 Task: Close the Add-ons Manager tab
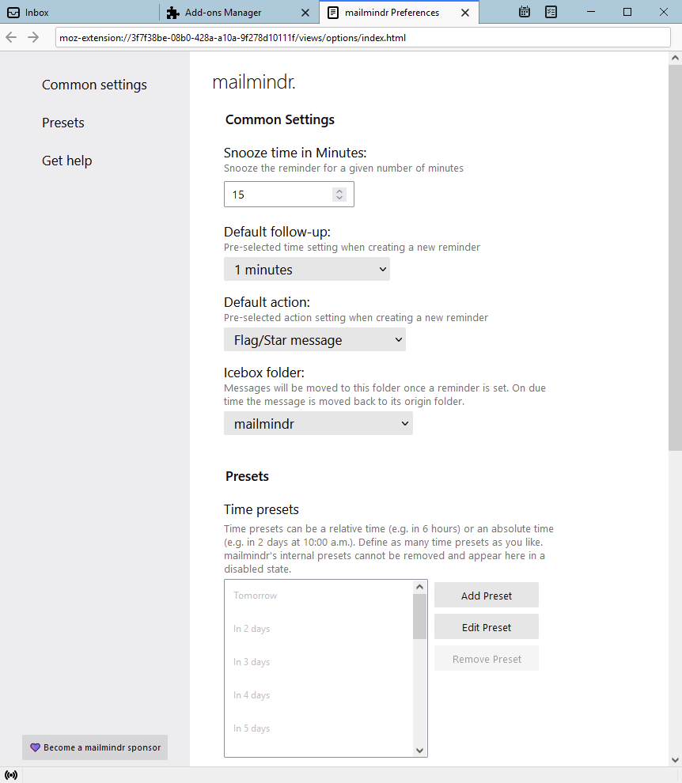pos(305,13)
